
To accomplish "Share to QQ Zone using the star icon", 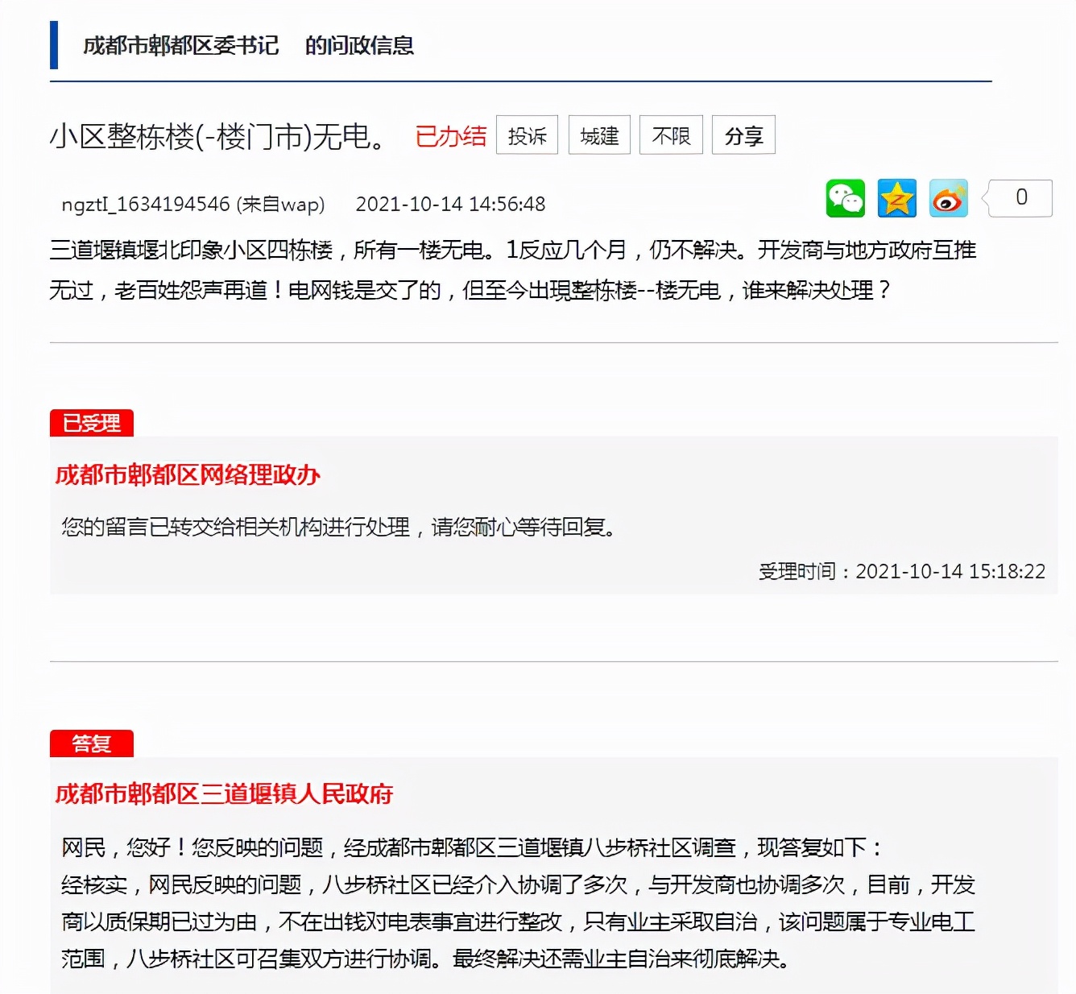I will point(897,198).
